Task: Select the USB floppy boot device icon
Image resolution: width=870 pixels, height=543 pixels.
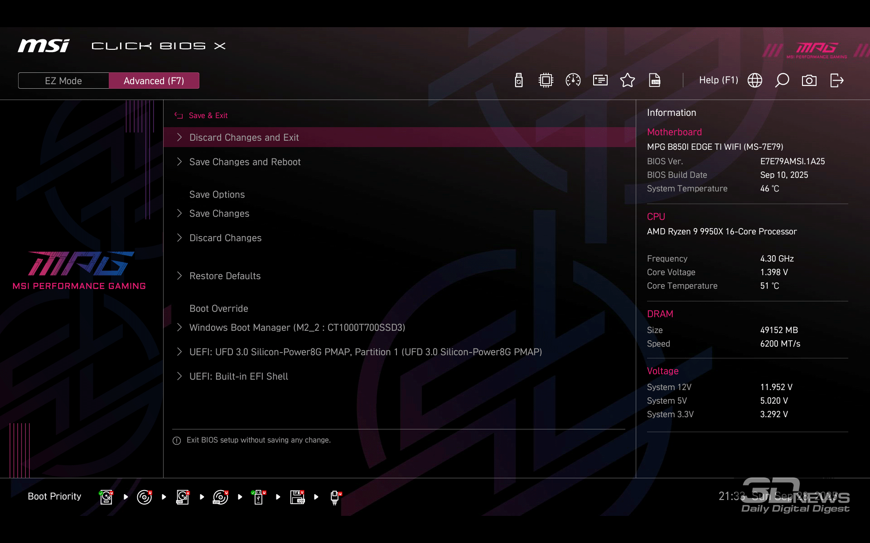Action: click(297, 497)
